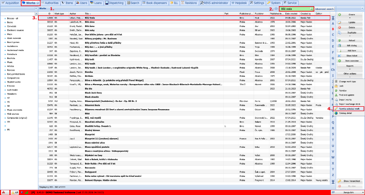Click the Catalog detail globe icon
This screenshot has height=195, width=365.
pos(336,113)
